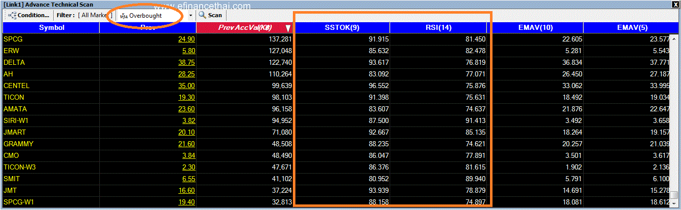Screen dimensions: 681x210
Task: Open the Condition settings button
Action: [x=29, y=15]
